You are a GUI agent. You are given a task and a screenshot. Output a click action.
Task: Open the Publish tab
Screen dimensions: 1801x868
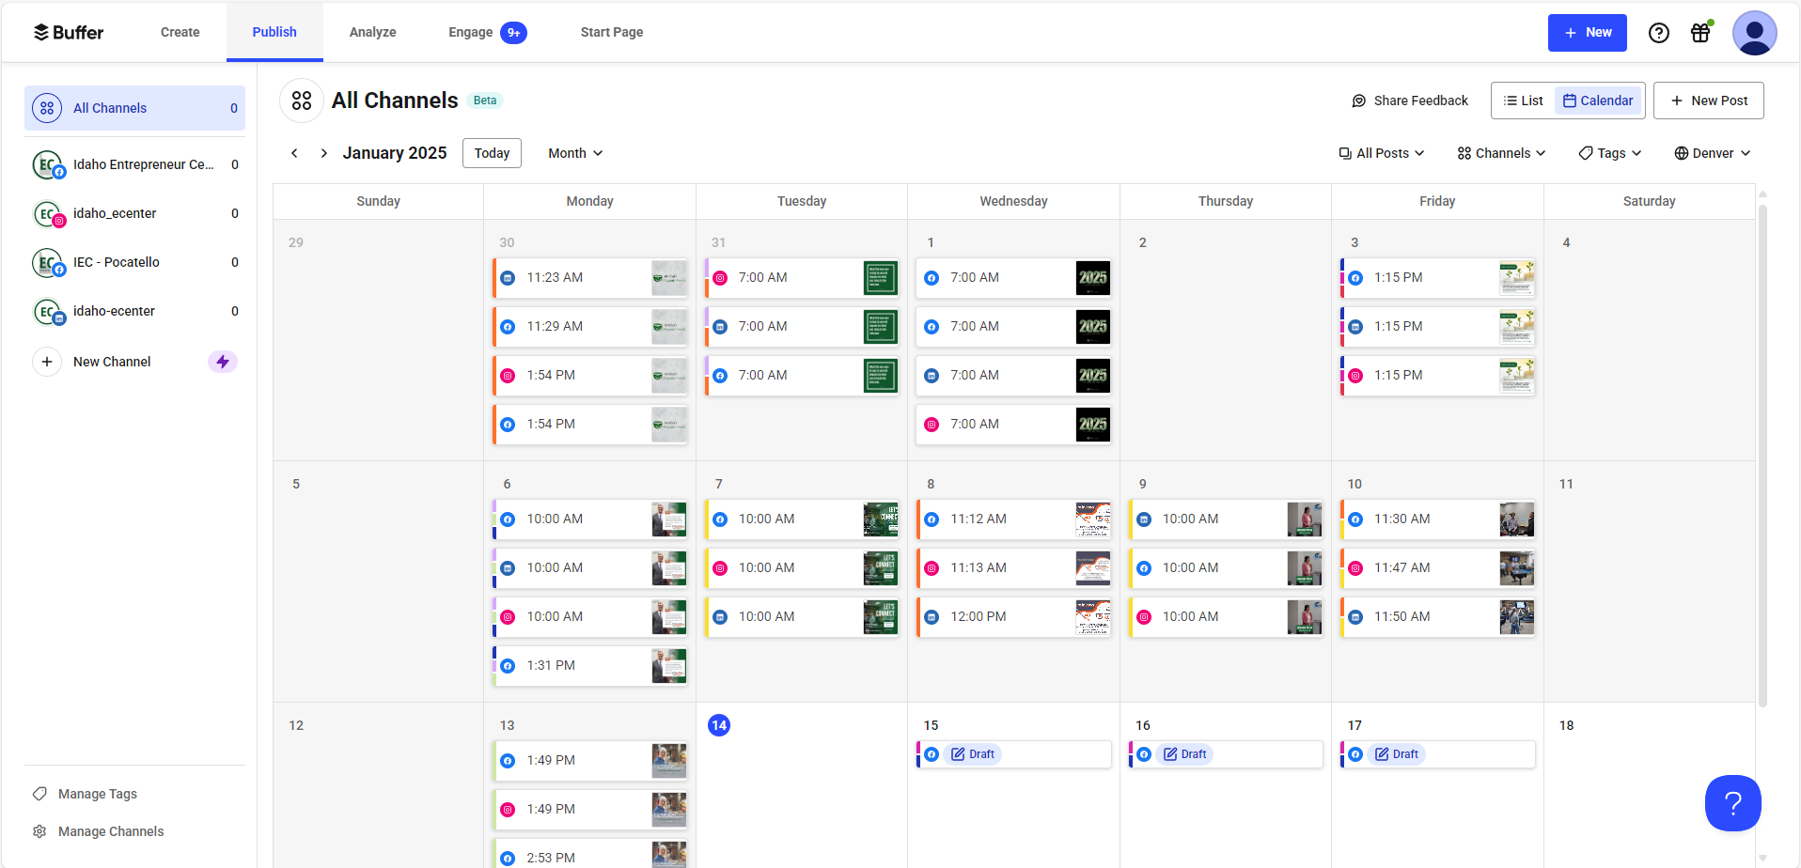(274, 32)
